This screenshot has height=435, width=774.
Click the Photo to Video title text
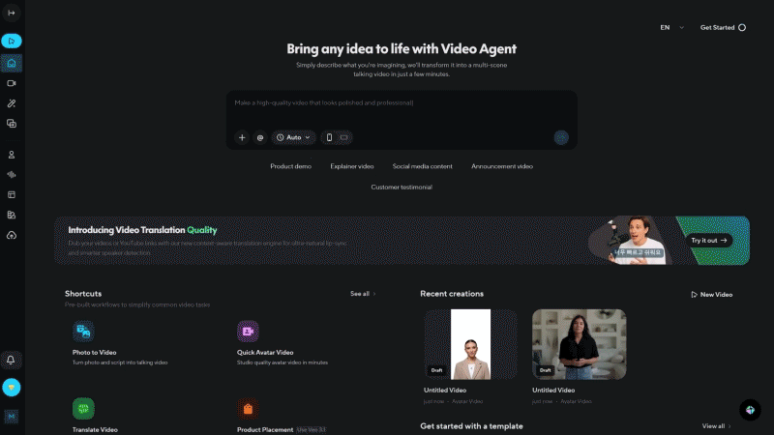(x=94, y=353)
